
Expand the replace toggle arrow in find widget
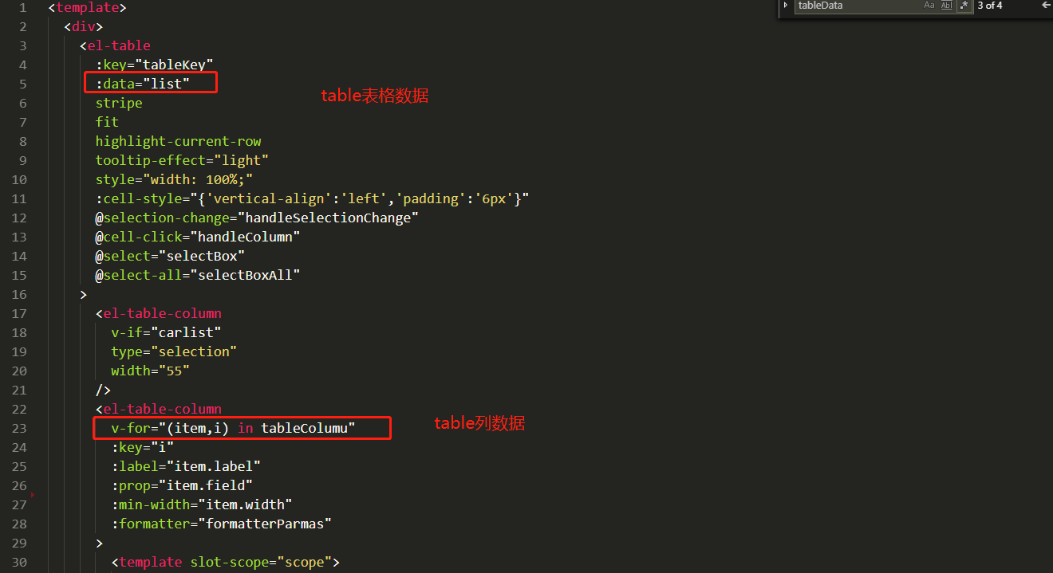pos(786,6)
